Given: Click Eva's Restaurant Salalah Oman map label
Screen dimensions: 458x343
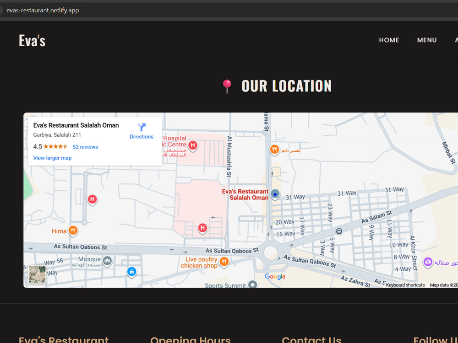Looking at the screenshot, I should 245,194.
